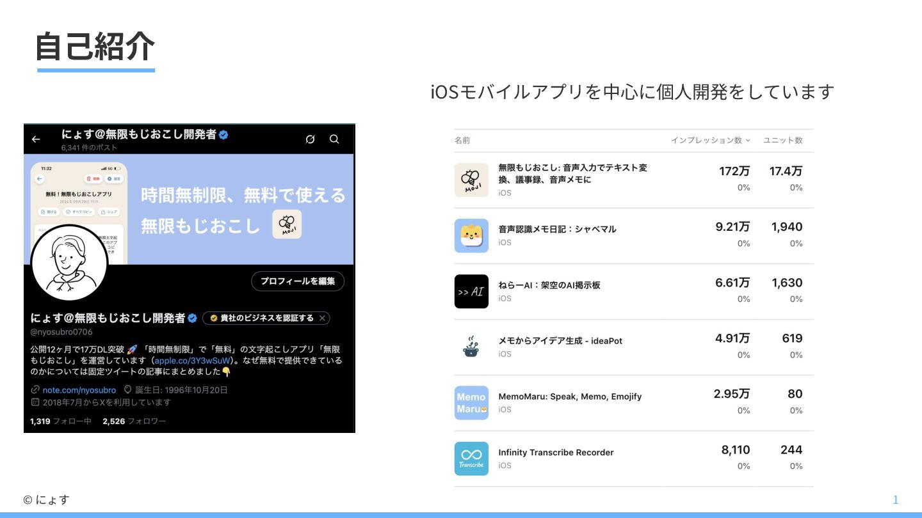
Task: Open the apple.co/3Y3wSuW link in bio
Action: (x=192, y=360)
